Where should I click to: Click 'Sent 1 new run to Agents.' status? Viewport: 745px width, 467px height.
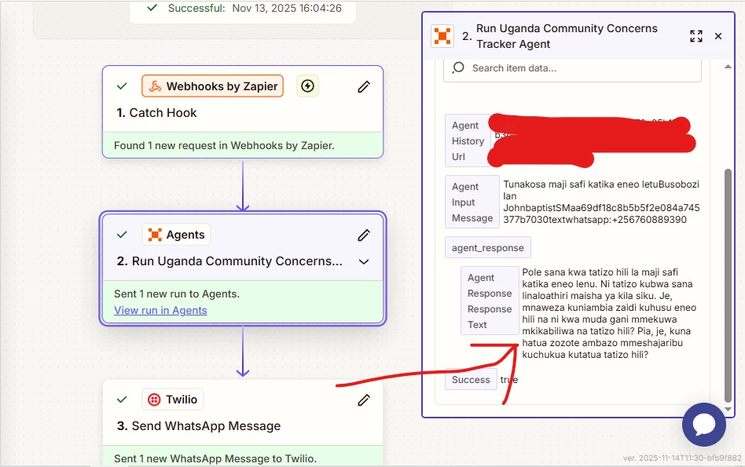177,294
